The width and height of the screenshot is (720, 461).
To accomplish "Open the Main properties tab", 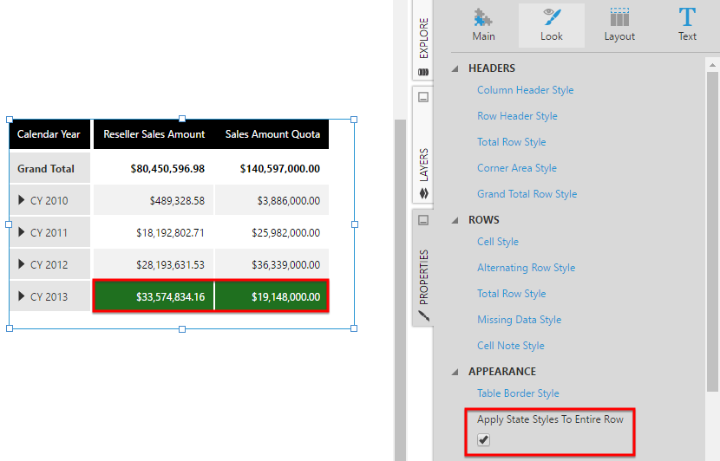I will click(483, 25).
